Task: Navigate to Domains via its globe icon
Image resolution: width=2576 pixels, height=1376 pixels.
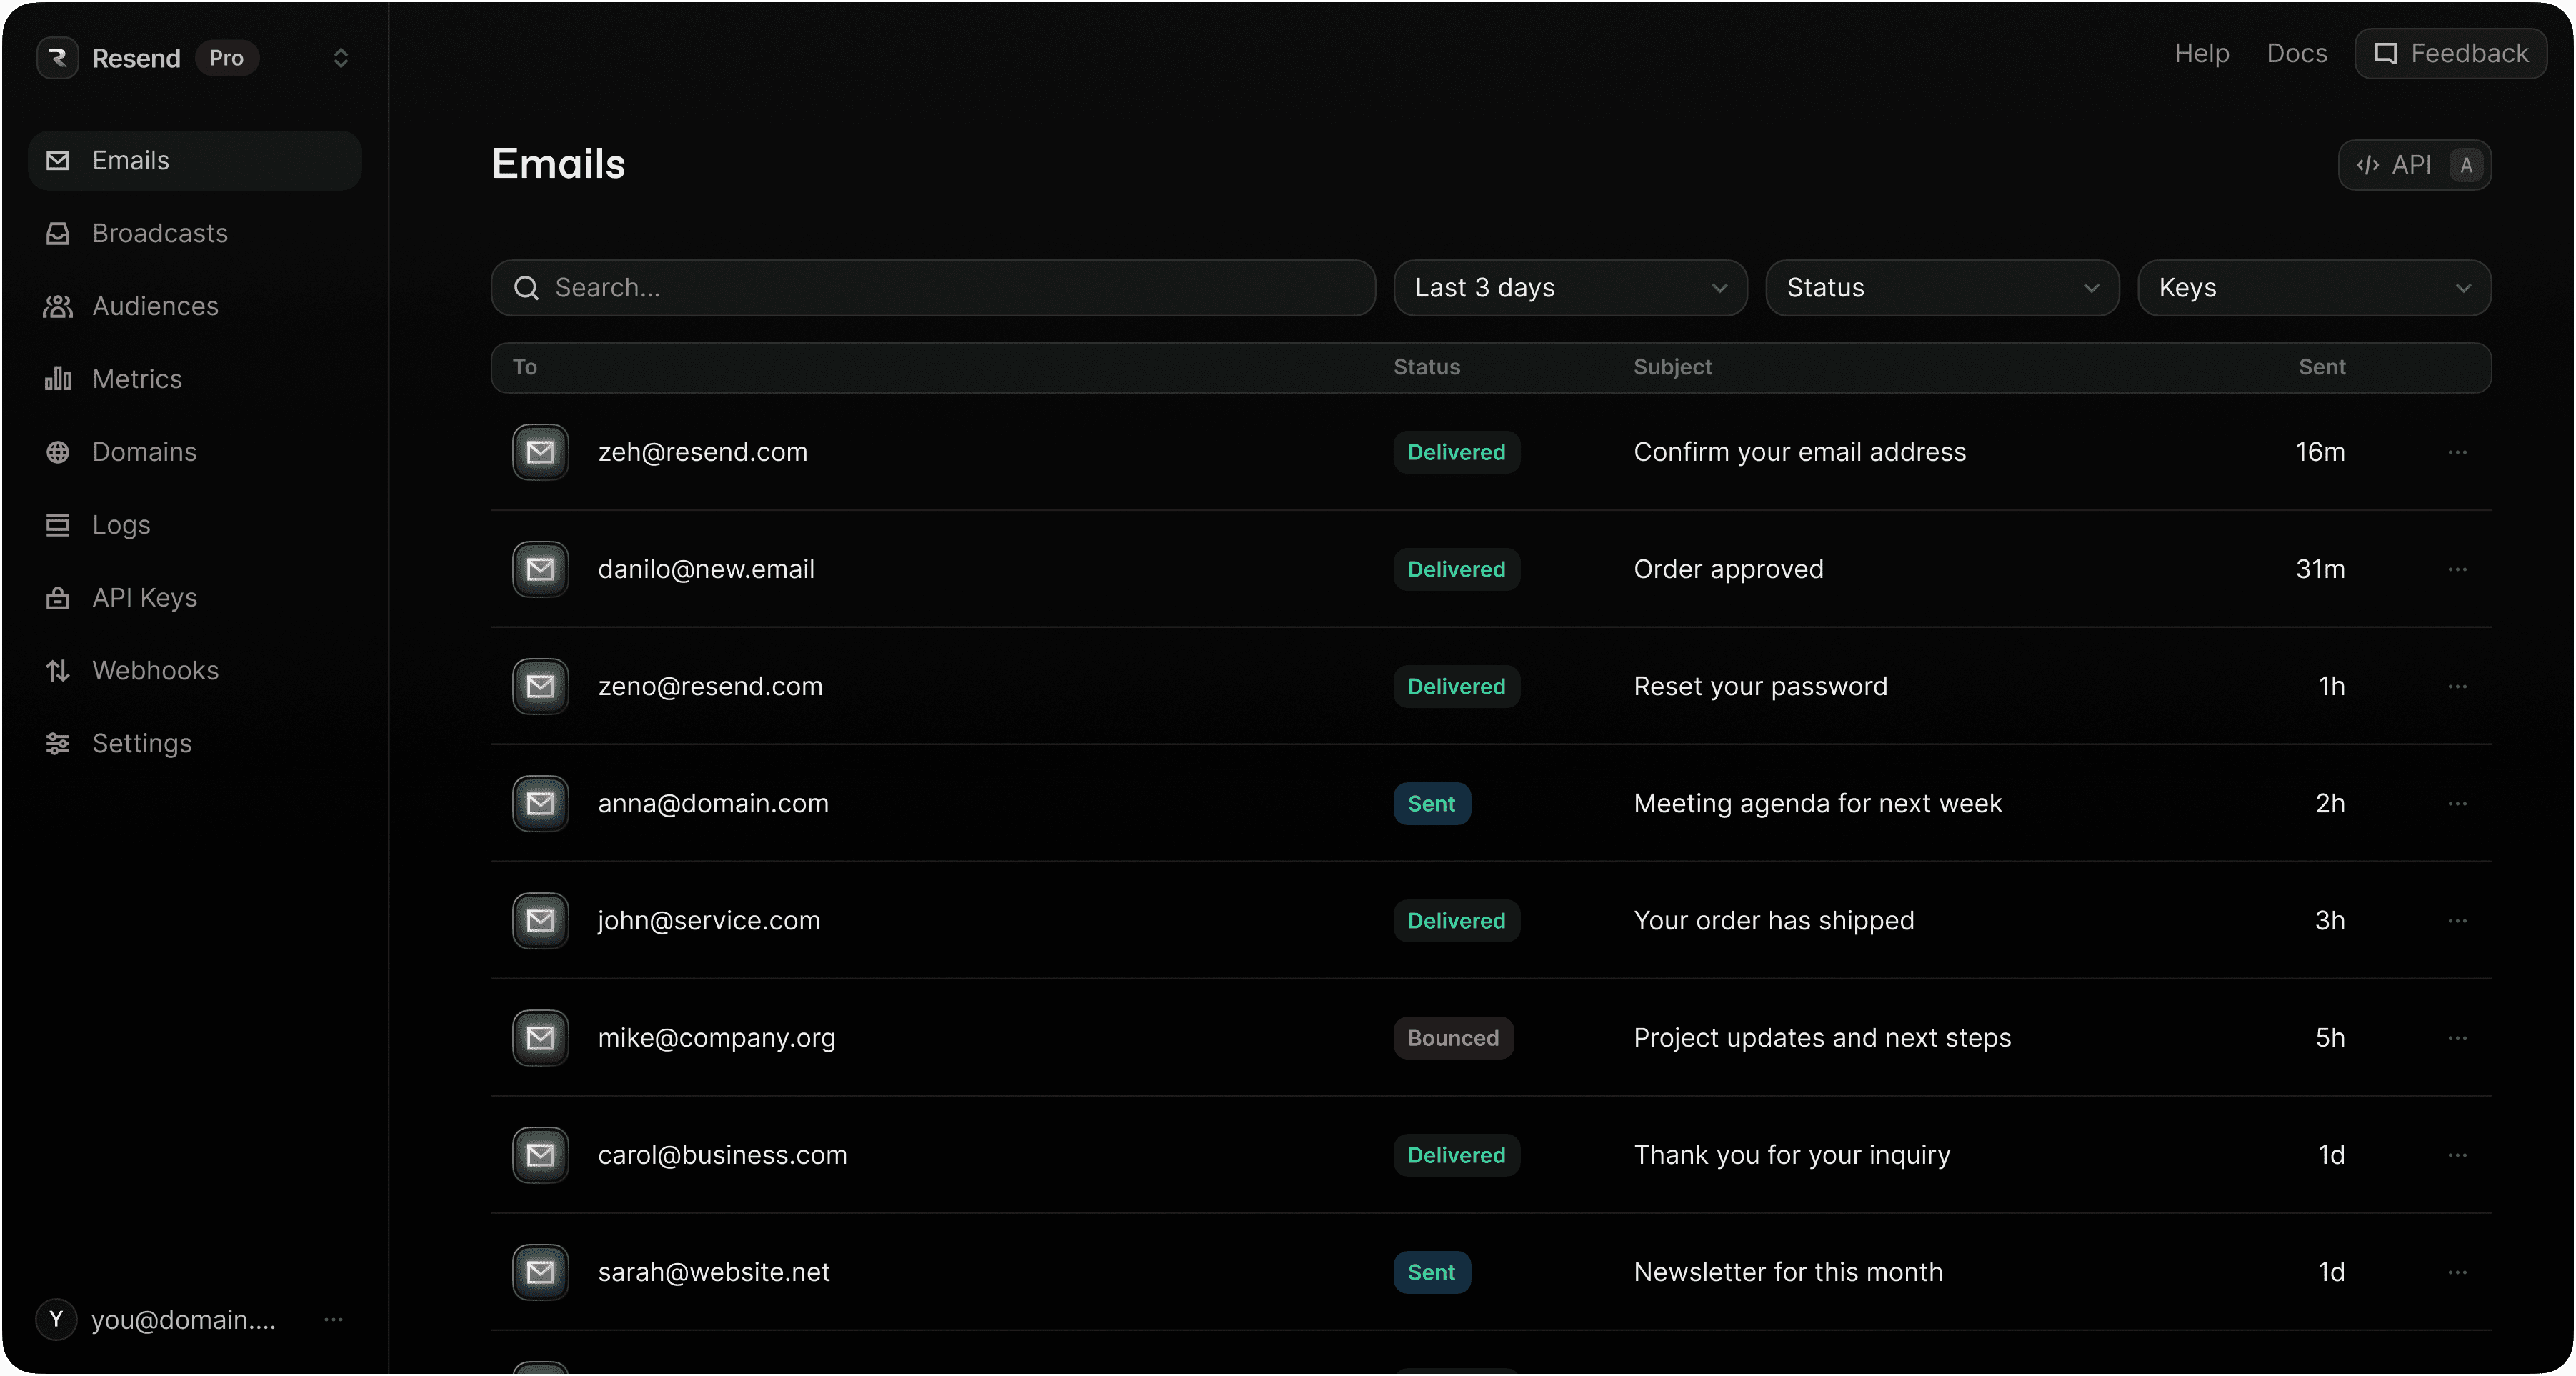Action: [58, 452]
